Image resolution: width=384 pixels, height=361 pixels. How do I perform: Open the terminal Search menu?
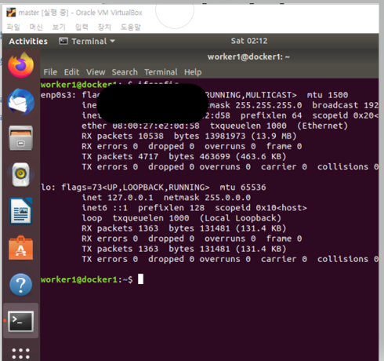125,72
